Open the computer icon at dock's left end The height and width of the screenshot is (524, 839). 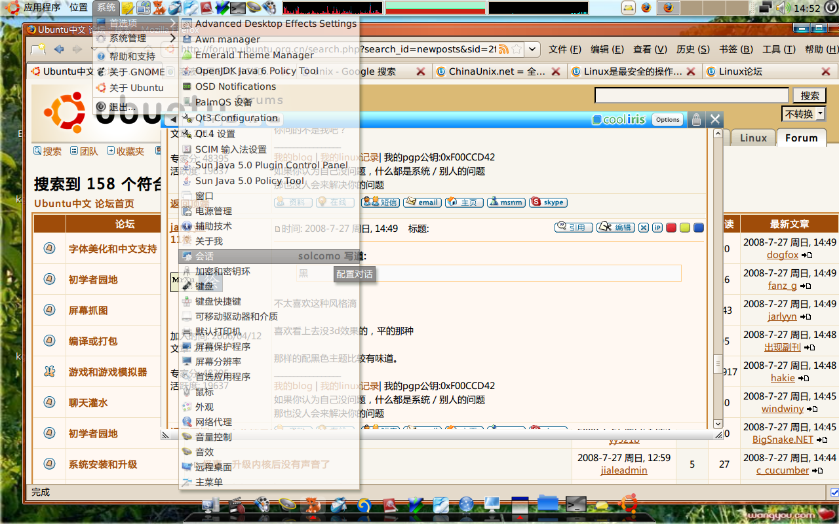pos(211,504)
